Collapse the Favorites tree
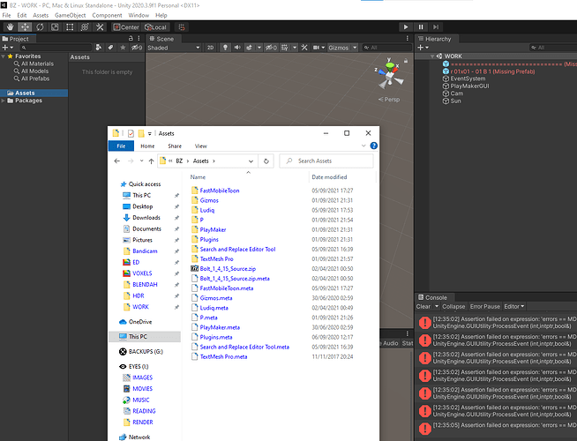 pyautogui.click(x=4, y=56)
